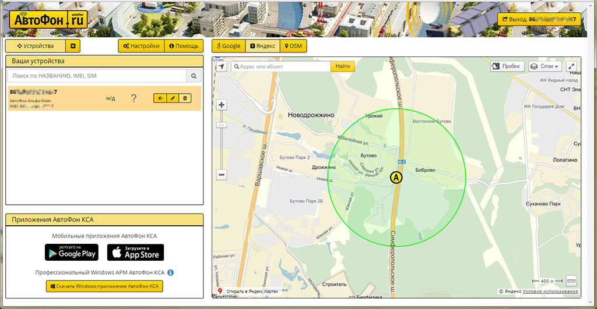Image resolution: width=597 pixels, height=309 pixels.
Task: Open the Google Play download badge
Action: [72, 253]
